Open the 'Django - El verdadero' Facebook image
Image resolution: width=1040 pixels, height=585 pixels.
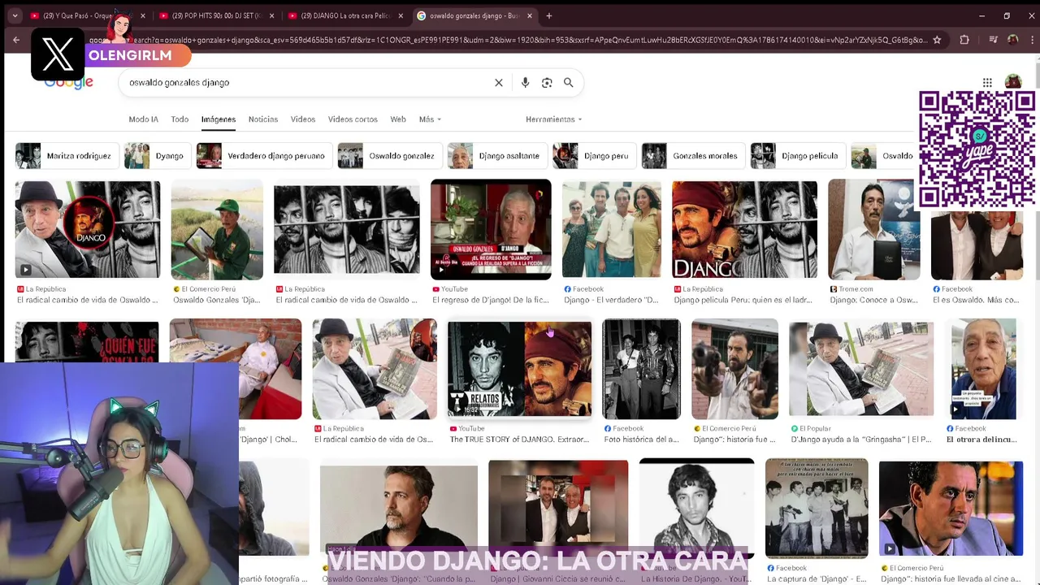click(612, 230)
